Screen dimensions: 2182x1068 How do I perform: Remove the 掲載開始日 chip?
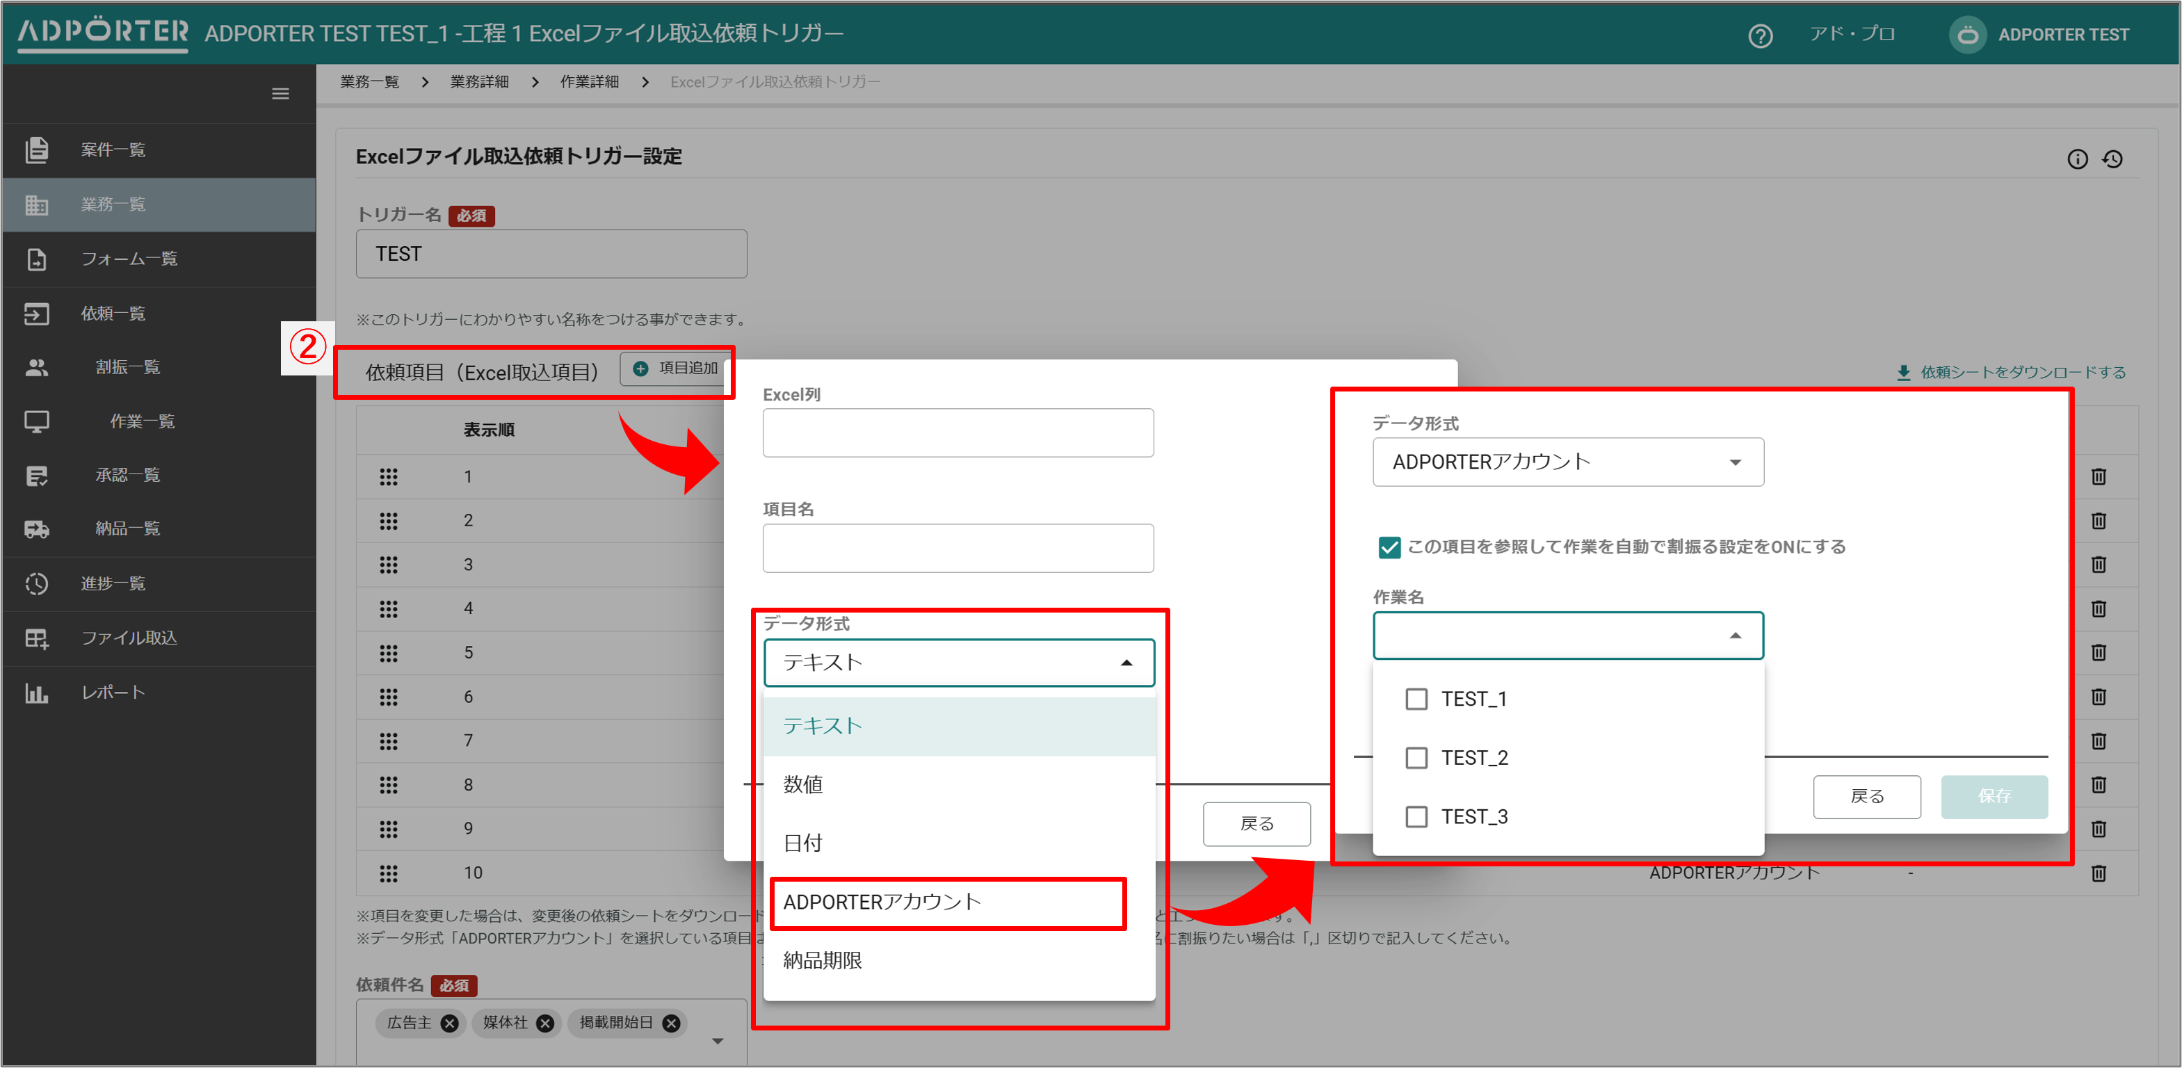point(671,1024)
